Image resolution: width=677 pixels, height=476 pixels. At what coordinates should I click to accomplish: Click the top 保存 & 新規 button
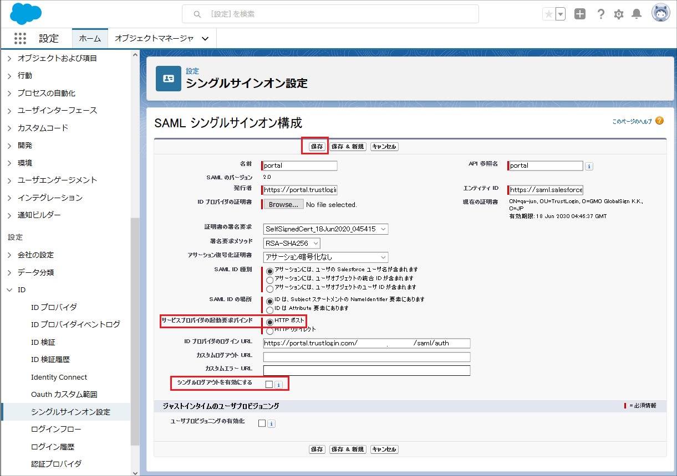pos(348,147)
